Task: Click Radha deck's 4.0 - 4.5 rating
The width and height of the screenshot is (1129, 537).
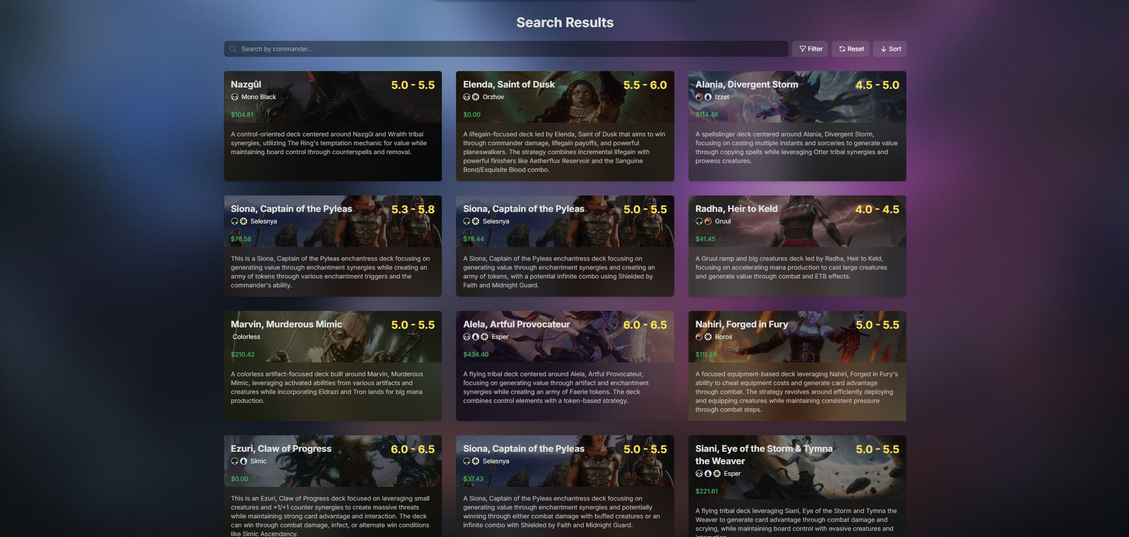Action: click(x=877, y=209)
